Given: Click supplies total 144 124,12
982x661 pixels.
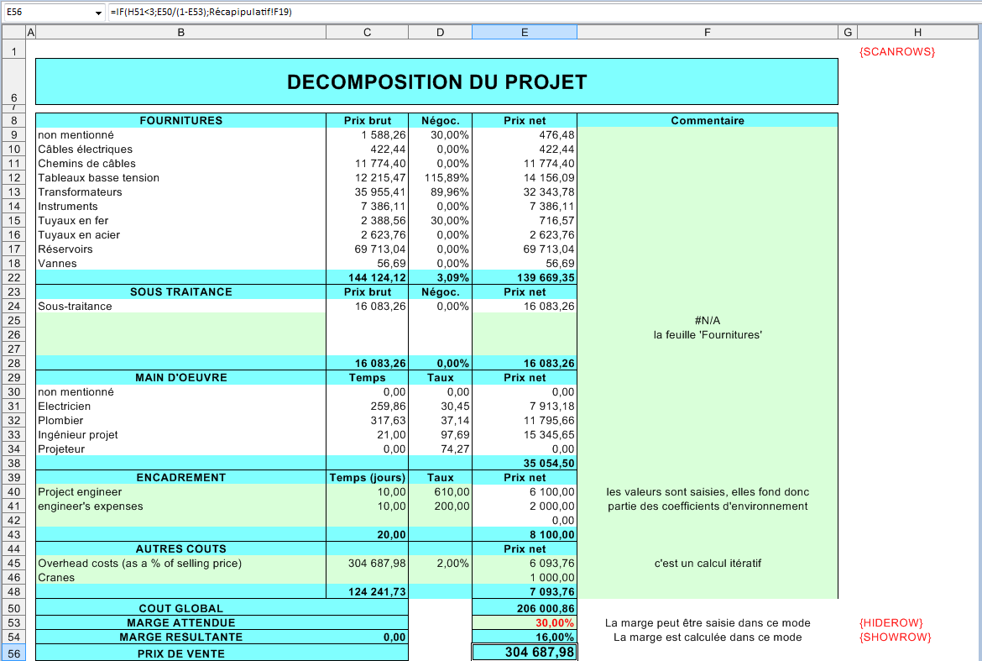Looking at the screenshot, I should (x=367, y=277).
